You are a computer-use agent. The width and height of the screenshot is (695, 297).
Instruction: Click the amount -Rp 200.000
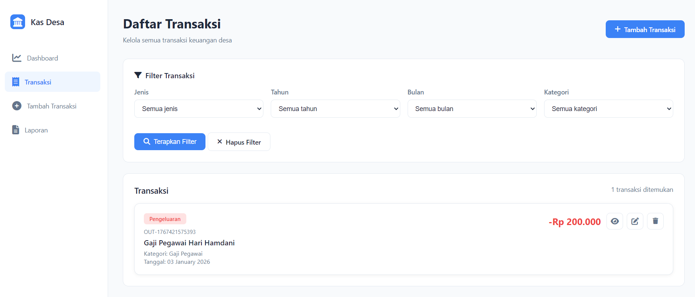574,222
